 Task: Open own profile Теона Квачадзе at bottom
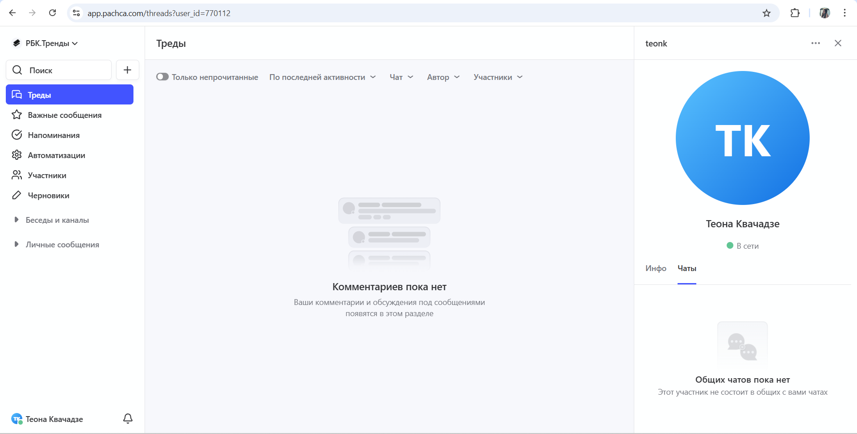tap(47, 419)
